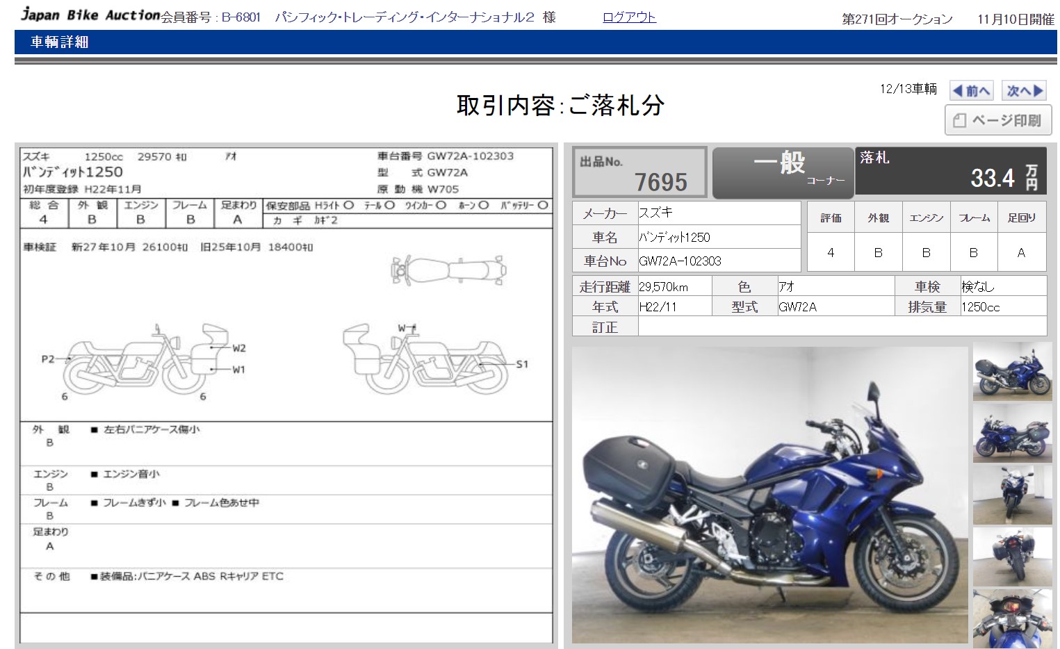Click the lot number 7695 box
Image resolution: width=1060 pixels, height=649 pixels.
tap(639, 172)
